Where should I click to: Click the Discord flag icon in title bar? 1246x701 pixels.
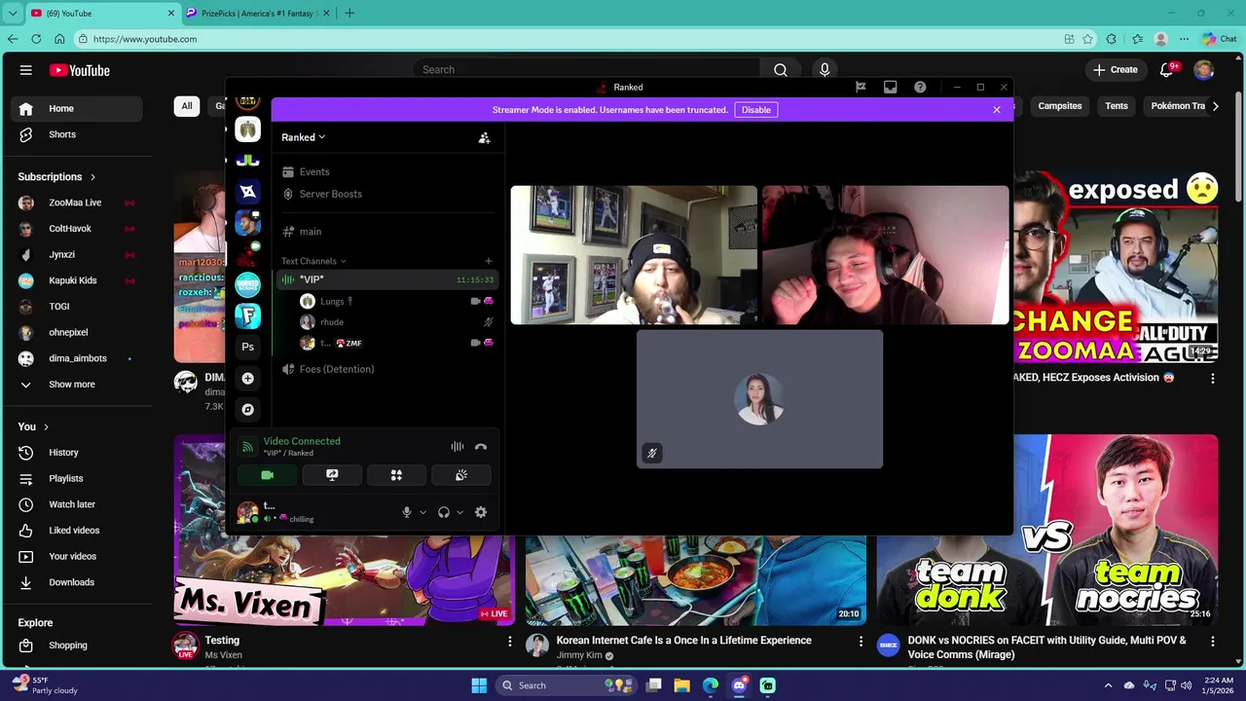[x=861, y=87]
